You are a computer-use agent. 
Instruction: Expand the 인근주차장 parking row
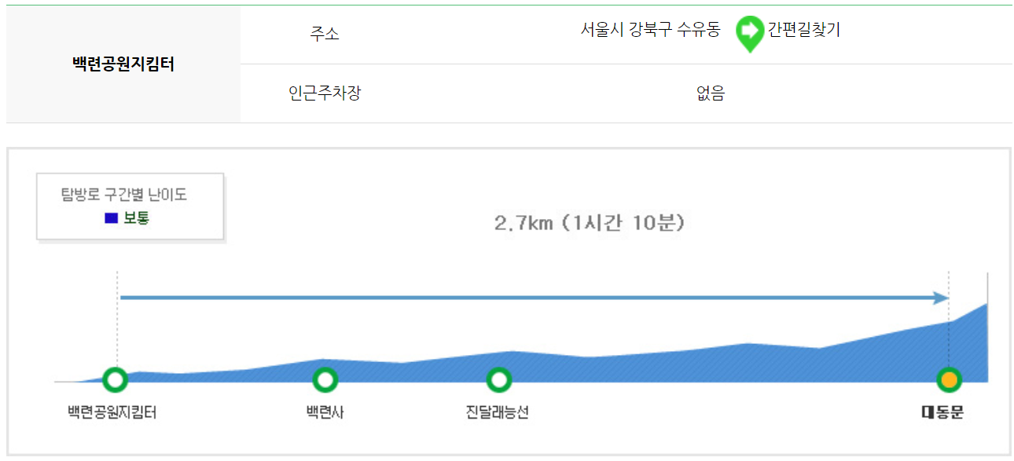point(324,93)
